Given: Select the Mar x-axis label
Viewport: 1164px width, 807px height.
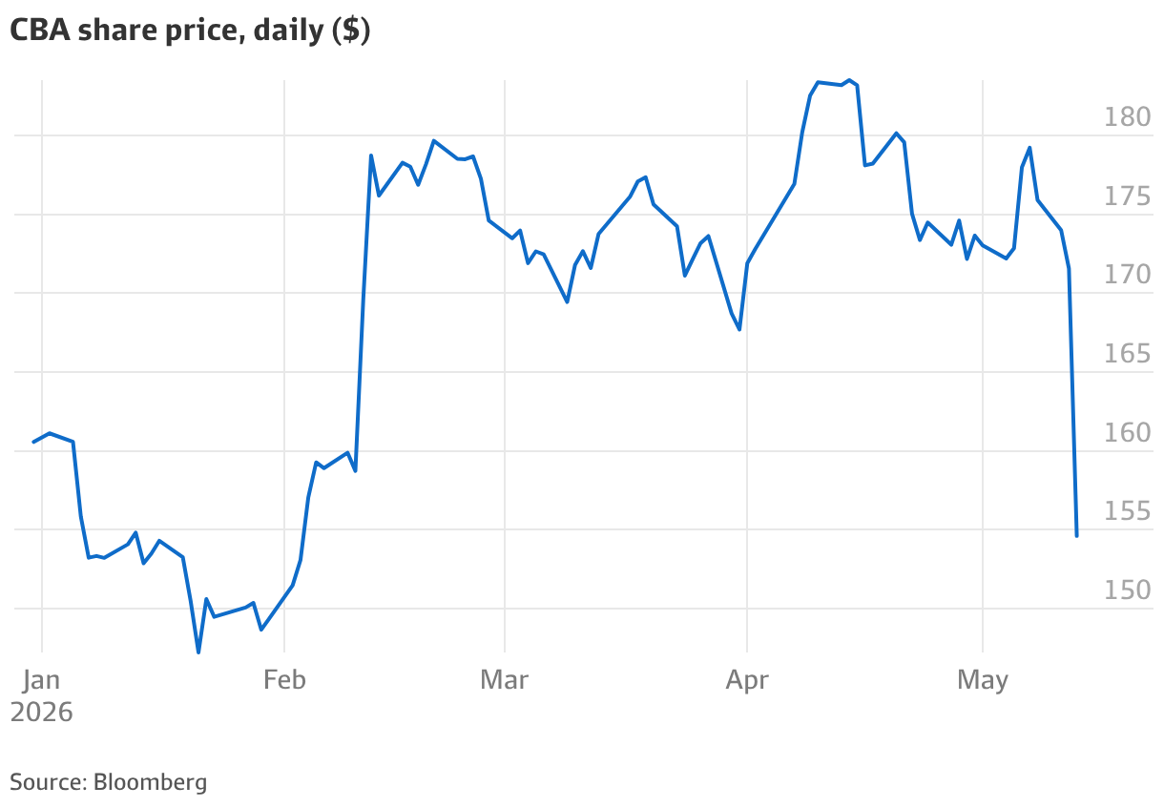Looking at the screenshot, I should point(504,680).
